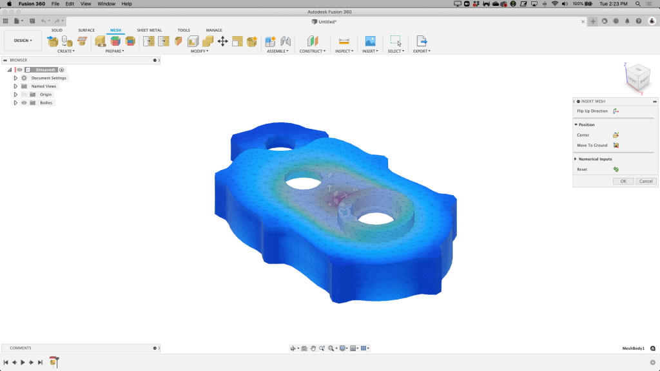This screenshot has height=371, width=660.
Task: Toggle visibility of the Origin folder
Action: click(x=24, y=94)
